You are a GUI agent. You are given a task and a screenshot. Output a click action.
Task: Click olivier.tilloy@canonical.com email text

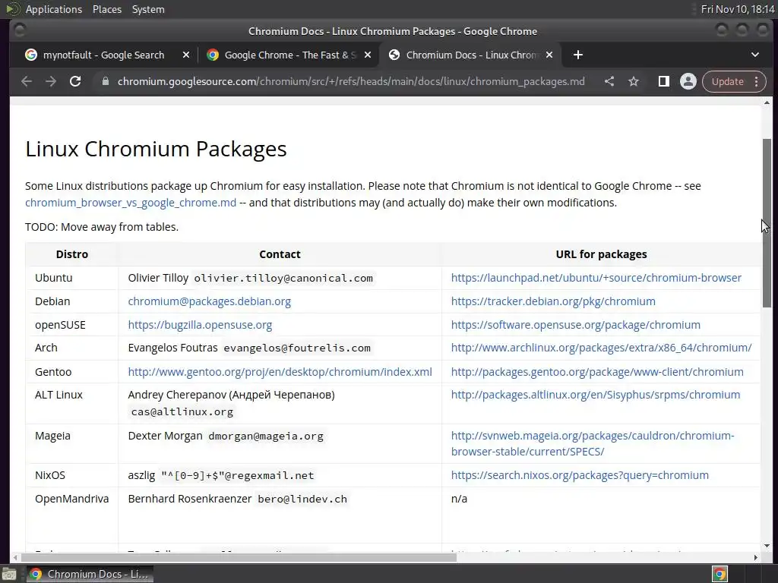pyautogui.click(x=283, y=278)
